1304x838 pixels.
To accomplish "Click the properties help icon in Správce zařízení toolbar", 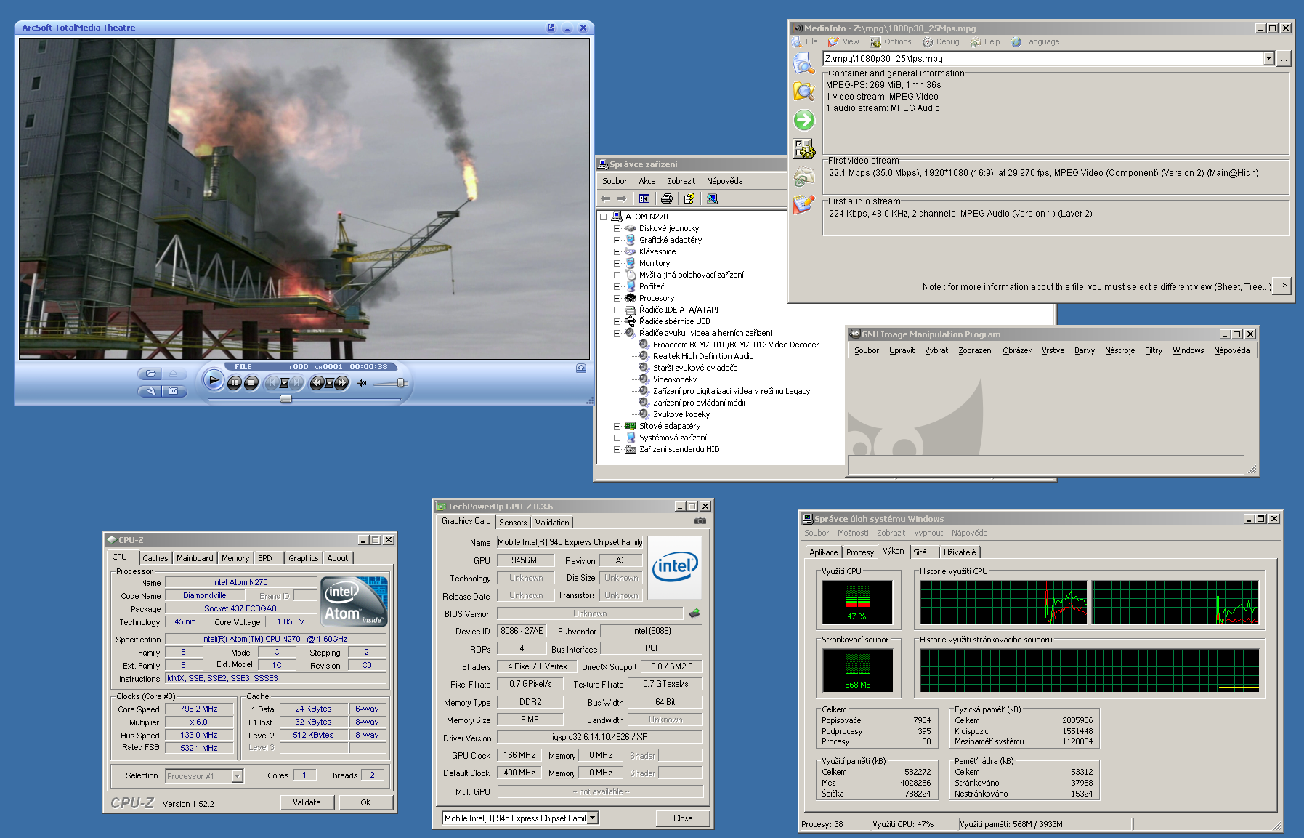I will click(689, 198).
